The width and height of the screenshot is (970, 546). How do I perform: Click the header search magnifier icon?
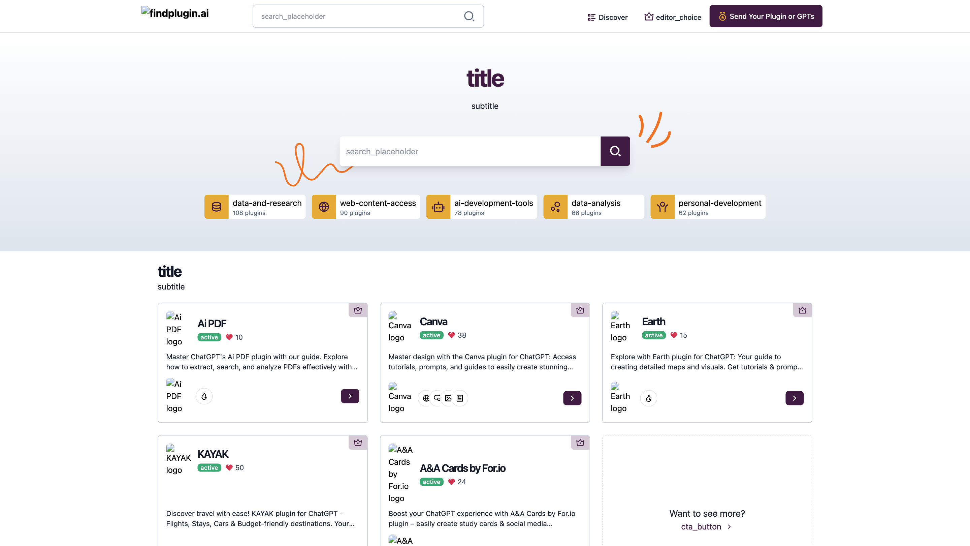[469, 16]
